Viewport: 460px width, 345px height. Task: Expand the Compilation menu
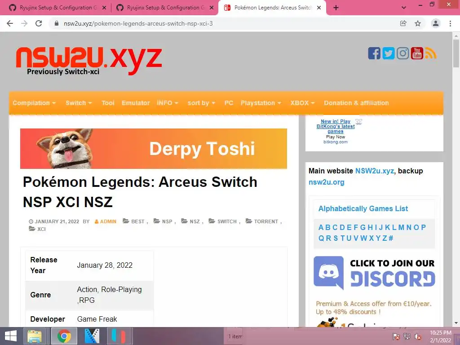coord(34,103)
